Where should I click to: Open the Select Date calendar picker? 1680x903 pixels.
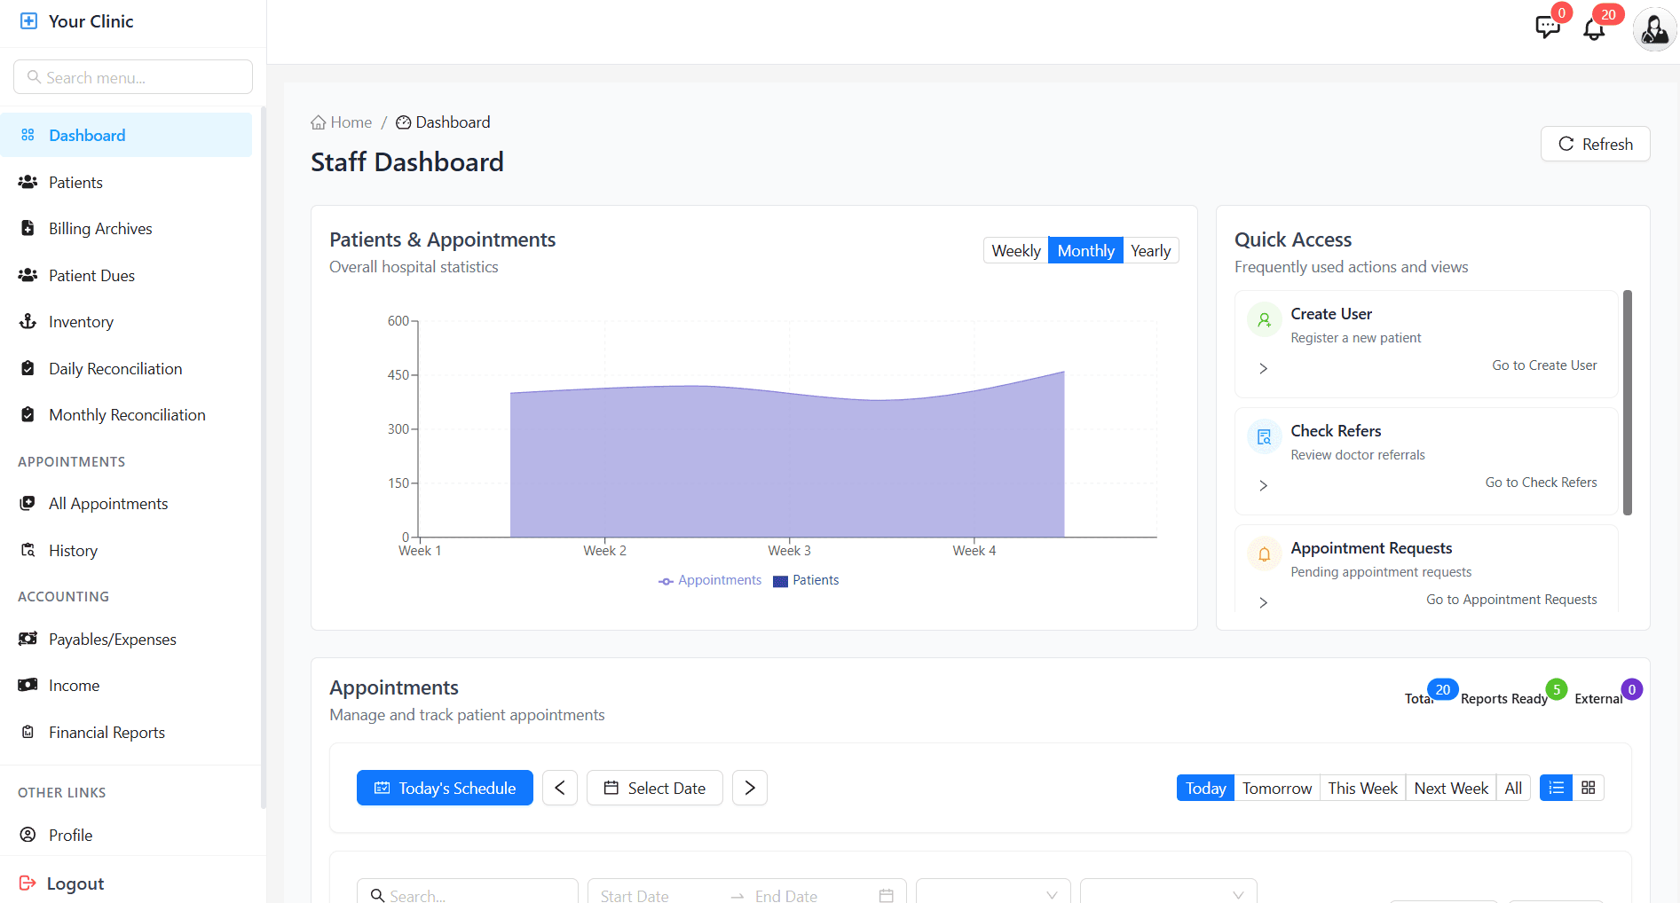(x=654, y=788)
